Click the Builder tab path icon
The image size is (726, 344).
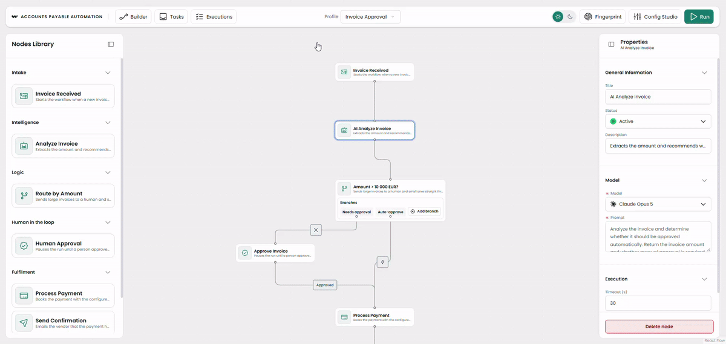123,17
